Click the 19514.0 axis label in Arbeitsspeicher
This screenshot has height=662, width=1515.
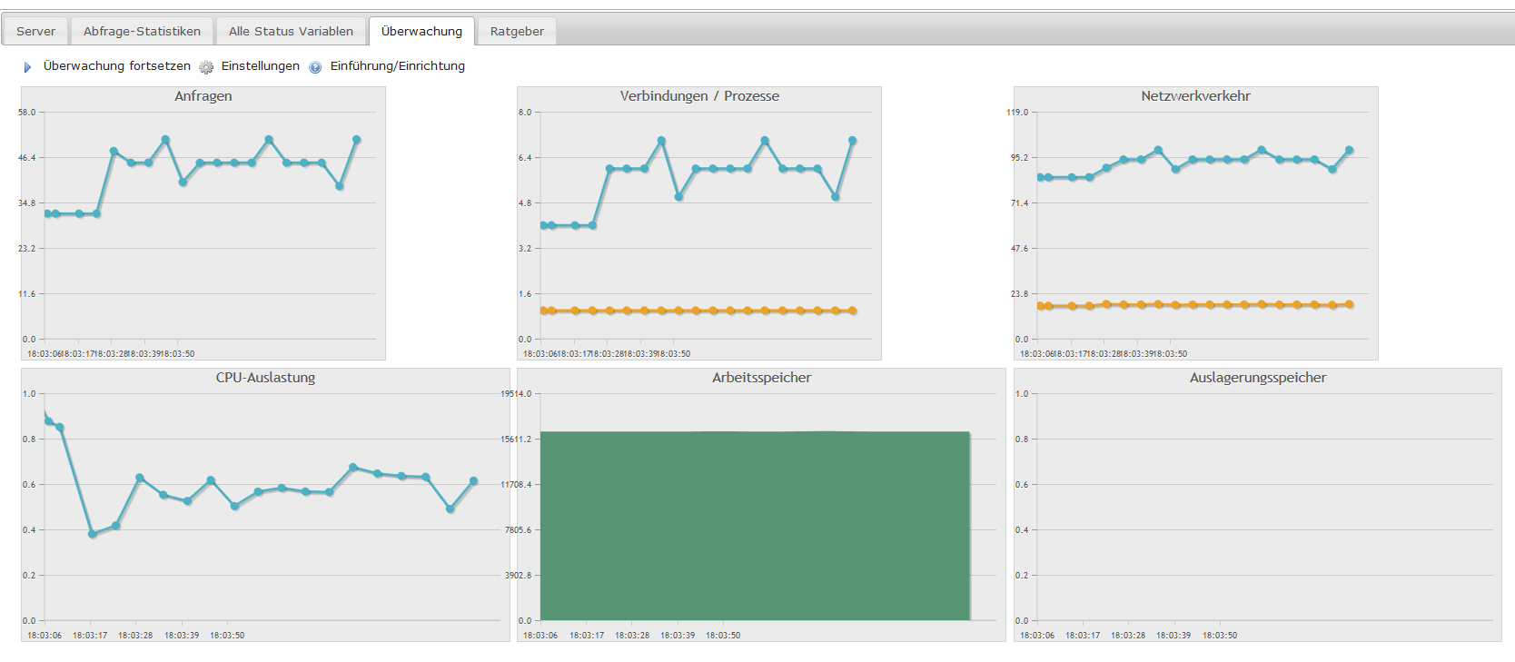point(516,394)
